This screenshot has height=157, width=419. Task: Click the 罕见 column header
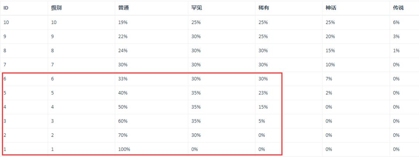[x=197, y=8]
